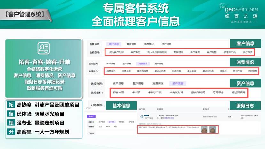
Task: Choose the 卡剩余次数 condition
Action: pyautogui.click(x=155, y=93)
